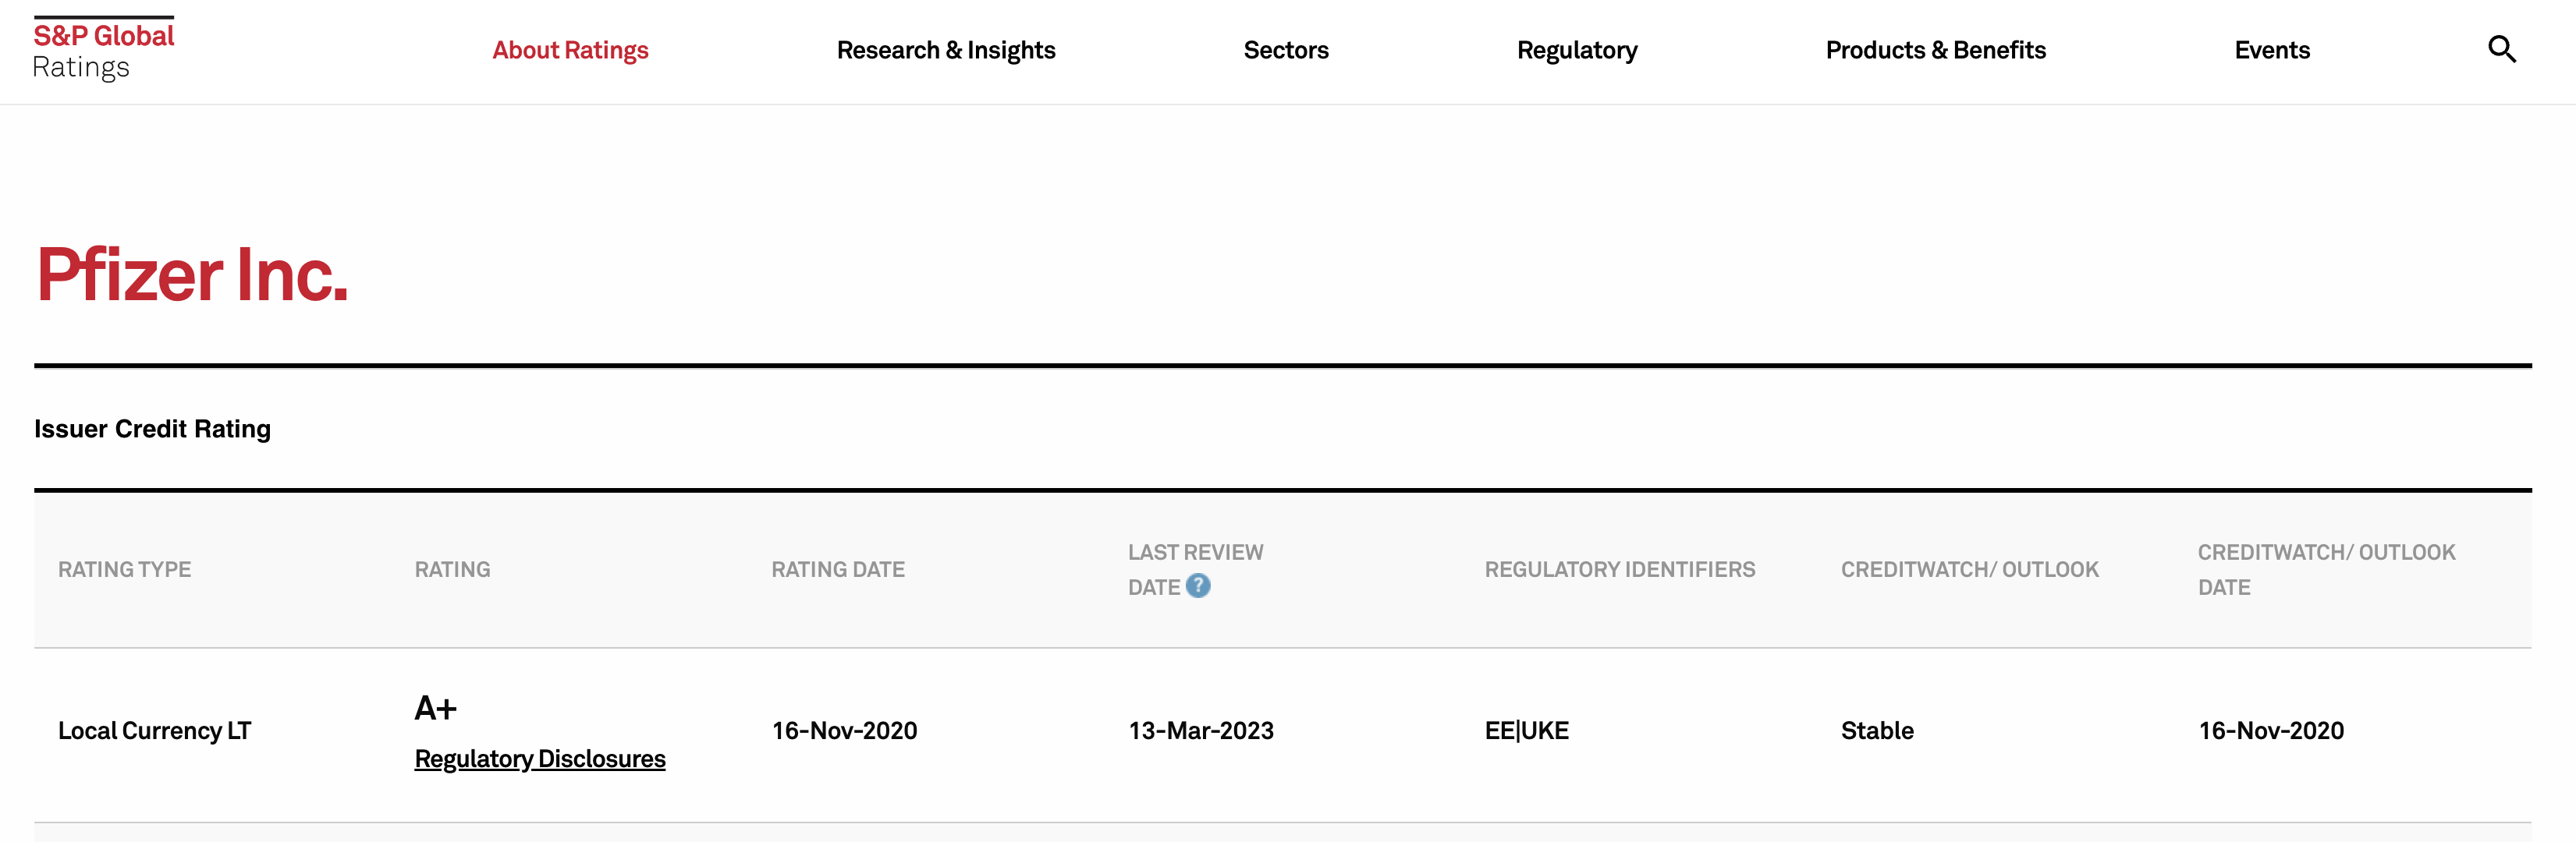Viewport: 2576px width, 842px height.
Task: Follow the Regulatory Disclosures link
Action: coord(540,759)
